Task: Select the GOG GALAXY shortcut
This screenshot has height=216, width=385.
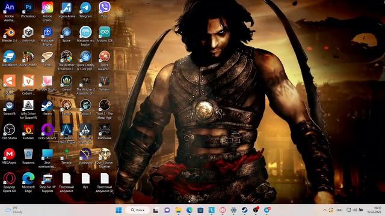Action: (x=48, y=132)
